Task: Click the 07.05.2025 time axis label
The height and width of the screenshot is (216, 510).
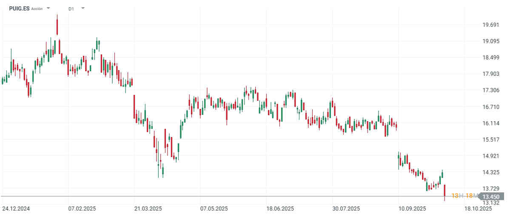Action: point(213,209)
